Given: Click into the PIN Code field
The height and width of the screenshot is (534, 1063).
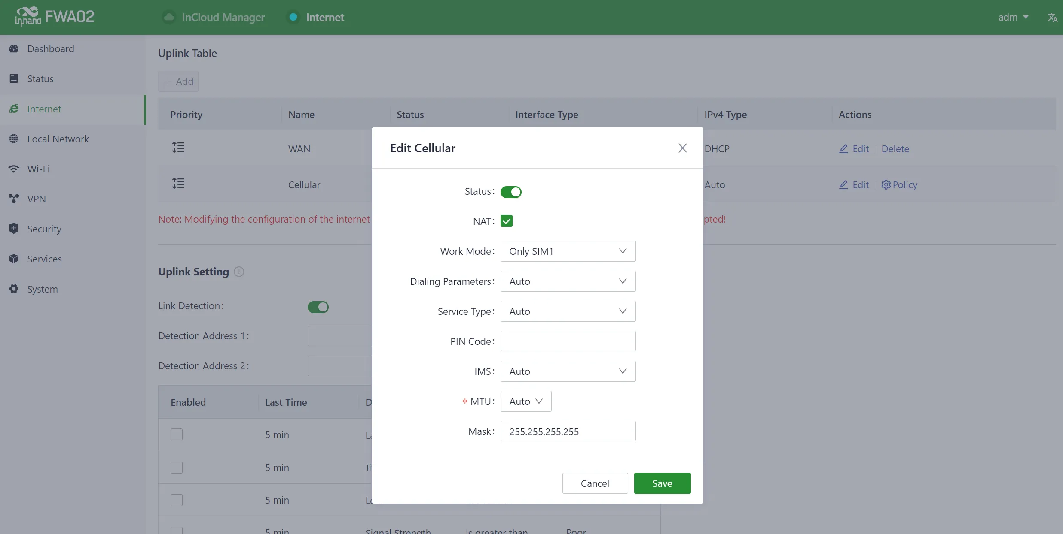Looking at the screenshot, I should click(x=568, y=341).
